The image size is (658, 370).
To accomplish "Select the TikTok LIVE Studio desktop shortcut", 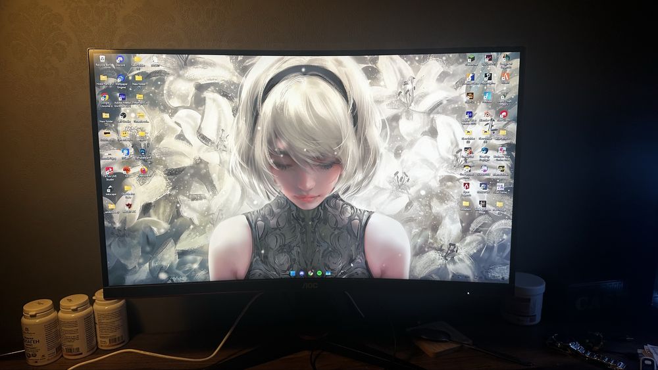I will pyautogui.click(x=109, y=173).
